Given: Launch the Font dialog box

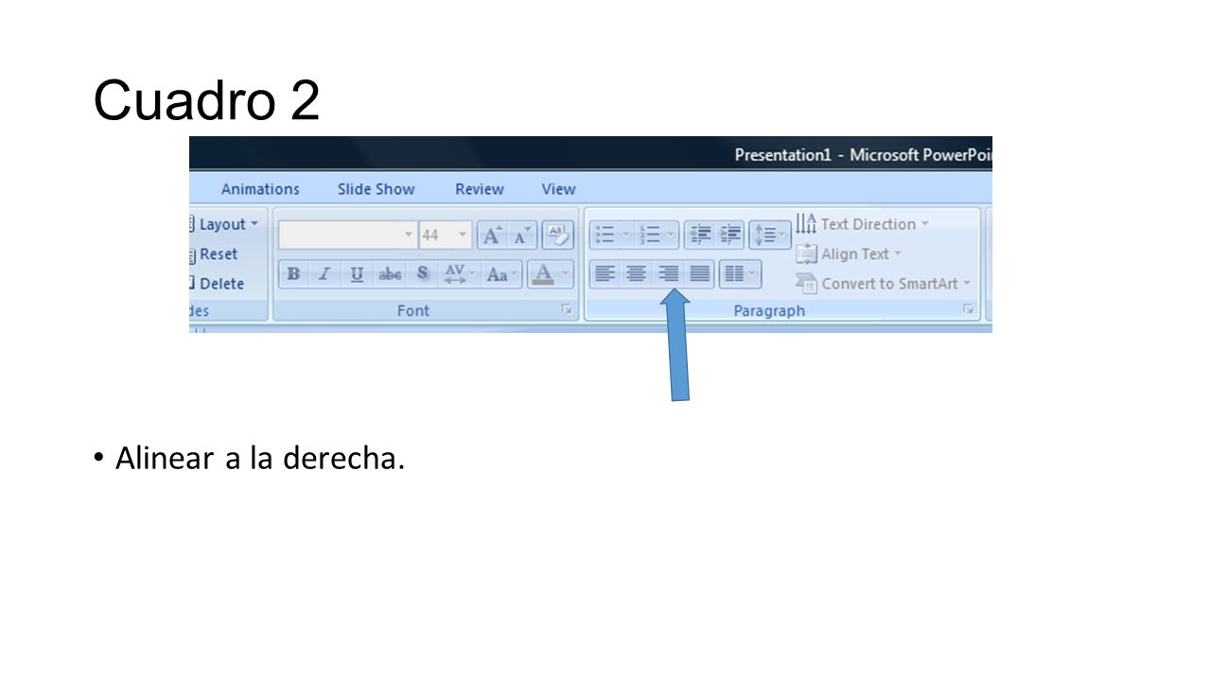Looking at the screenshot, I should coord(567,309).
